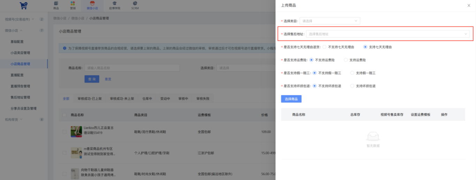Image resolution: width=476 pixels, height=180 pixels.
Task: Tick the checkbox for the 向物干鞋器 row
Action: pos(64,174)
